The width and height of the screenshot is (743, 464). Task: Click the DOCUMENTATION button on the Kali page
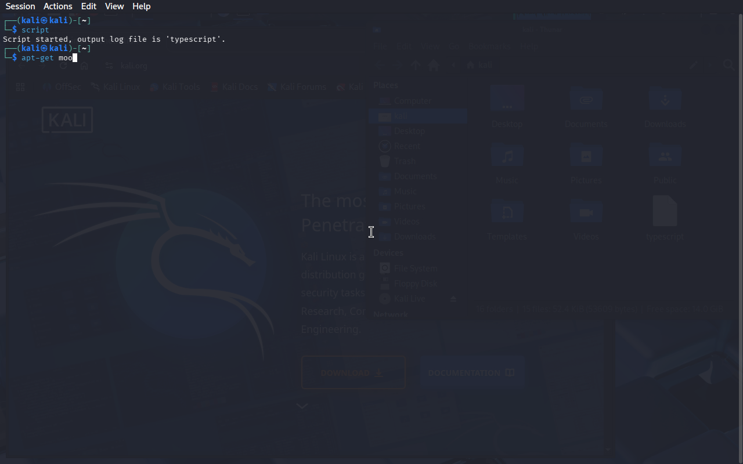[471, 373]
